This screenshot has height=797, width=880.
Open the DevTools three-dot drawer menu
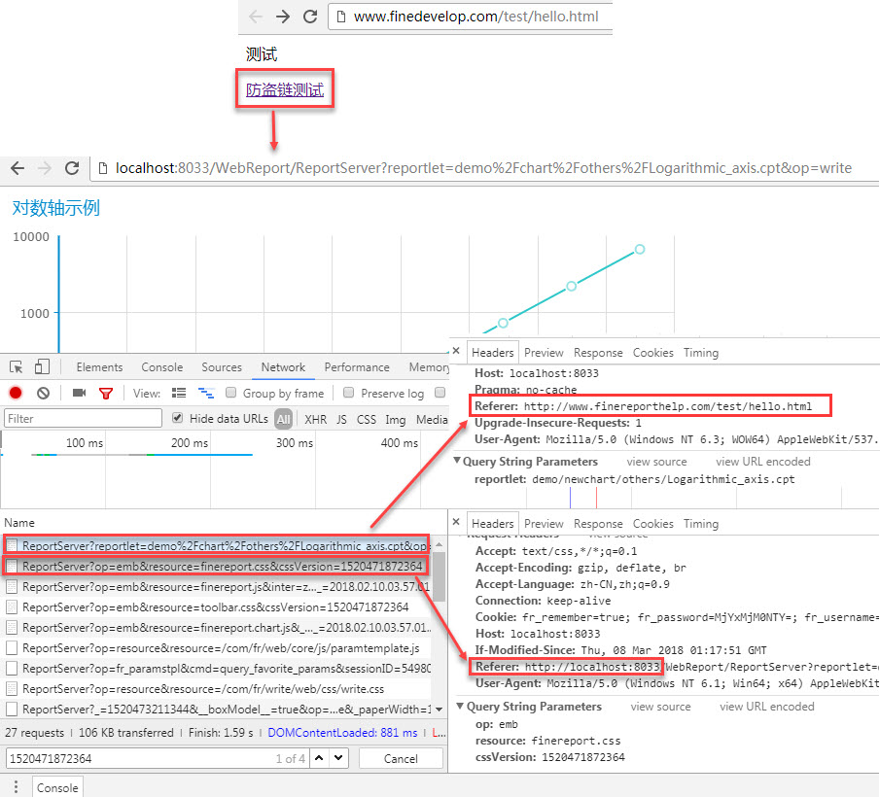pyautogui.click(x=16, y=785)
